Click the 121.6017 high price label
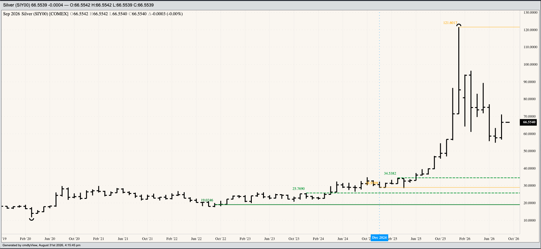 point(450,23)
